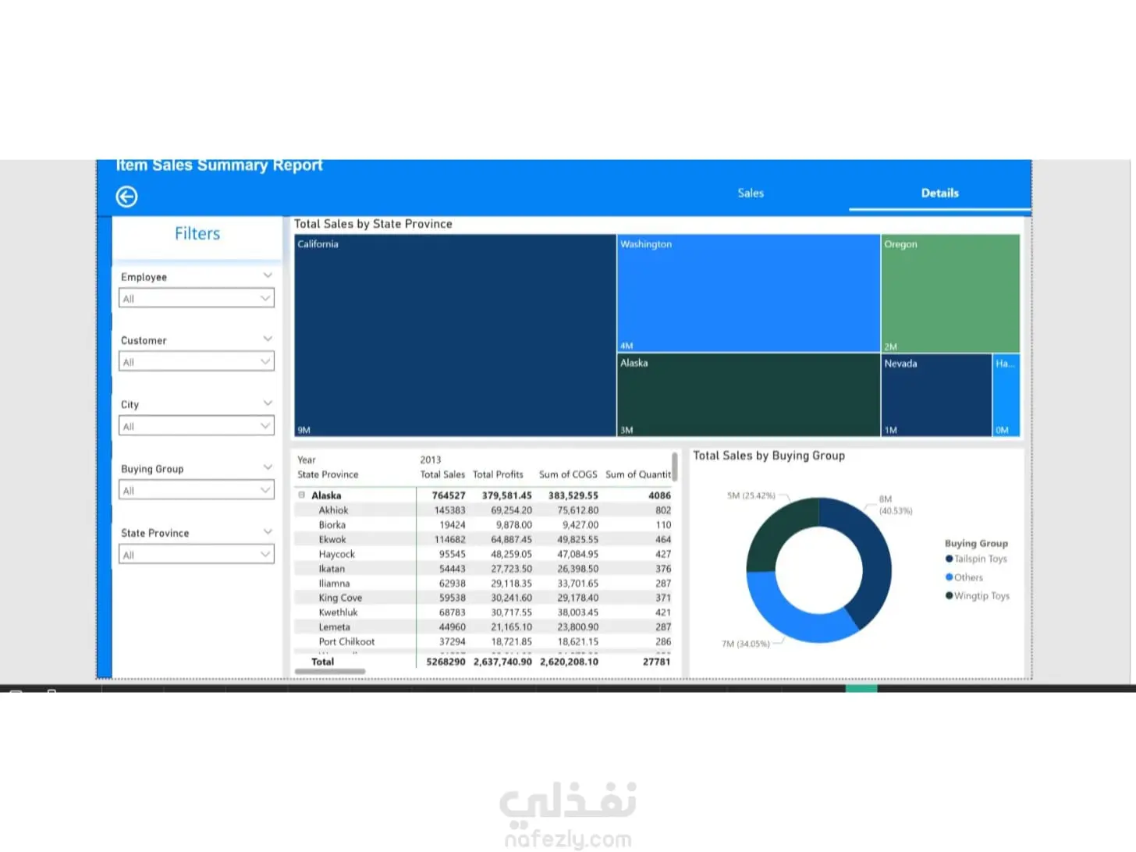Select the California treemap tile
Image resolution: width=1136 pixels, height=852 pixels.
point(455,335)
